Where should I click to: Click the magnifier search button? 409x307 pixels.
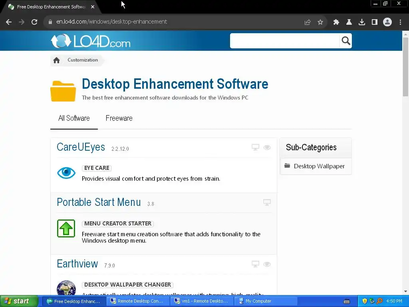[345, 41]
